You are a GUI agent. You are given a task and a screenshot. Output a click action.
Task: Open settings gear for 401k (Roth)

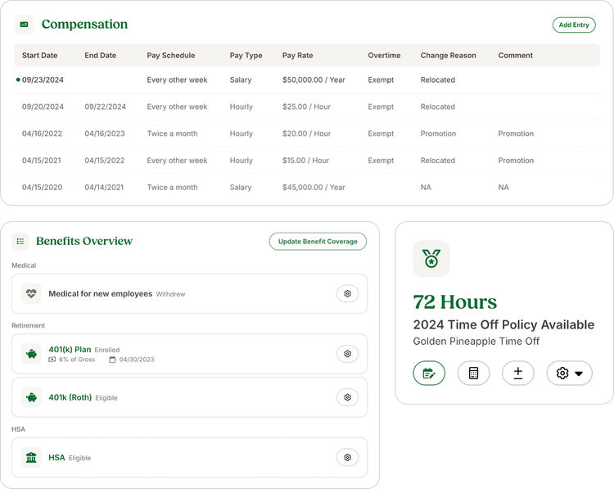click(x=347, y=397)
